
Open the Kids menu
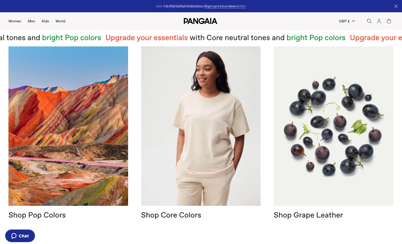pos(45,21)
